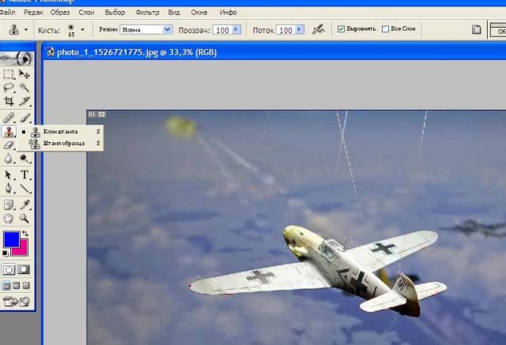The height and width of the screenshot is (345, 506).
Task: Select the Hand tool
Action: point(9,218)
